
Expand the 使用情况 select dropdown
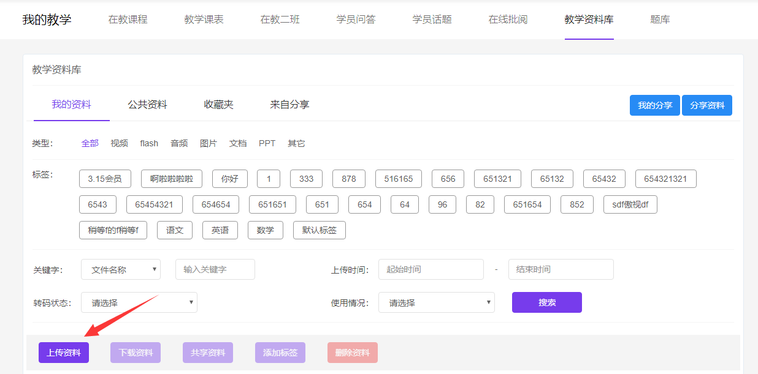[436, 302]
